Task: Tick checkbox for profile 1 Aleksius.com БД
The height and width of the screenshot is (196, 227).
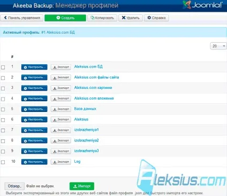Action: click(x=3, y=67)
